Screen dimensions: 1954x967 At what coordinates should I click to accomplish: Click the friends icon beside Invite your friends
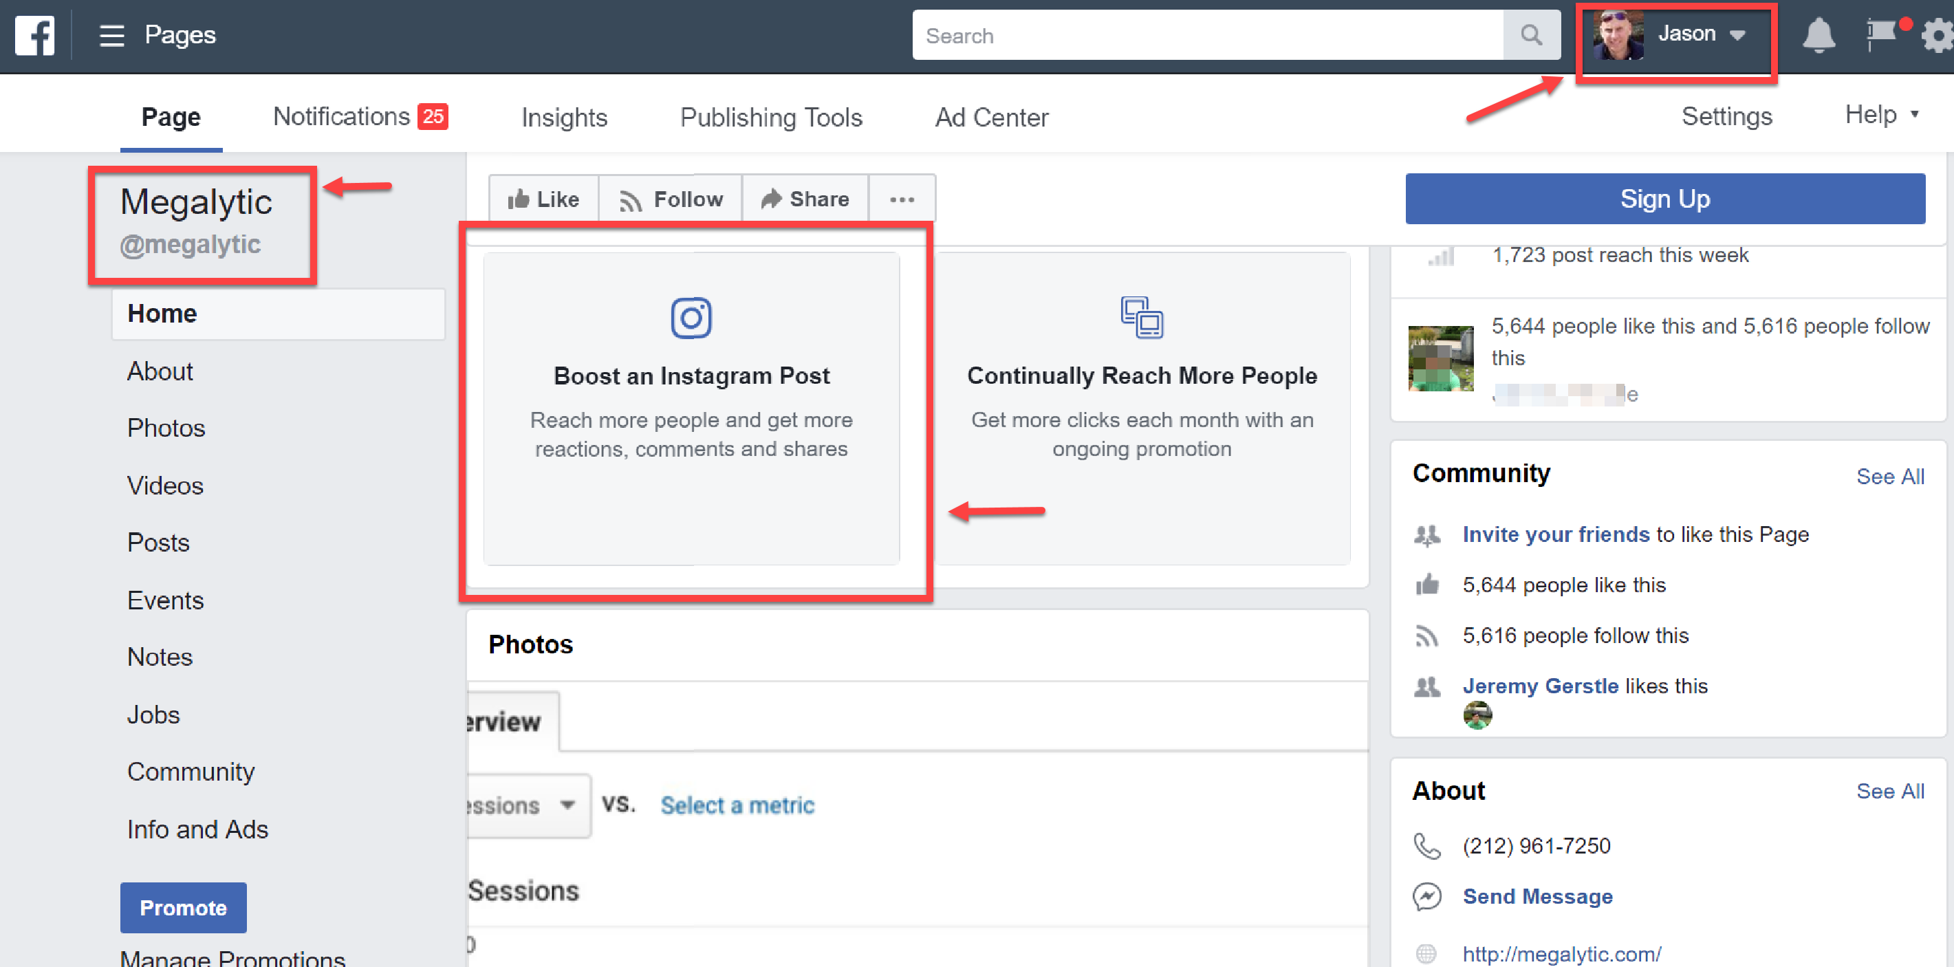pos(1427,536)
